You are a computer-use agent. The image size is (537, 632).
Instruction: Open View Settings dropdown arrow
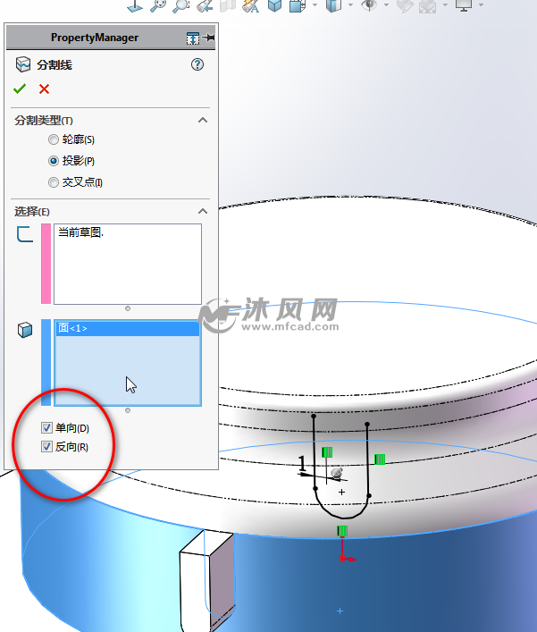[481, 4]
